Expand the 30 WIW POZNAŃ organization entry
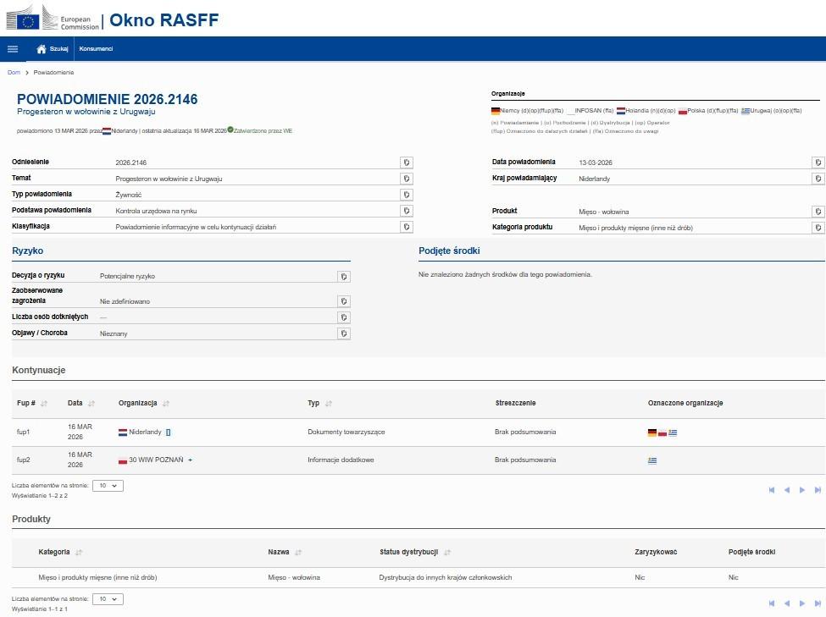The height and width of the screenshot is (617, 826). click(191, 460)
